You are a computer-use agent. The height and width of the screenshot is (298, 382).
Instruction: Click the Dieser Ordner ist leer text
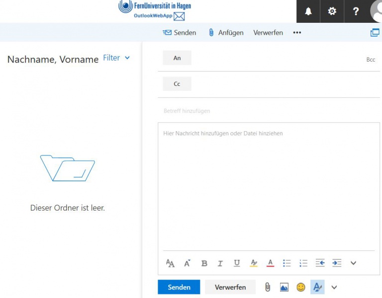coord(68,208)
